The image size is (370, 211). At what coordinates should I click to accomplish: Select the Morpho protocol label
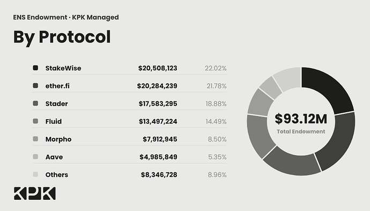click(58, 140)
